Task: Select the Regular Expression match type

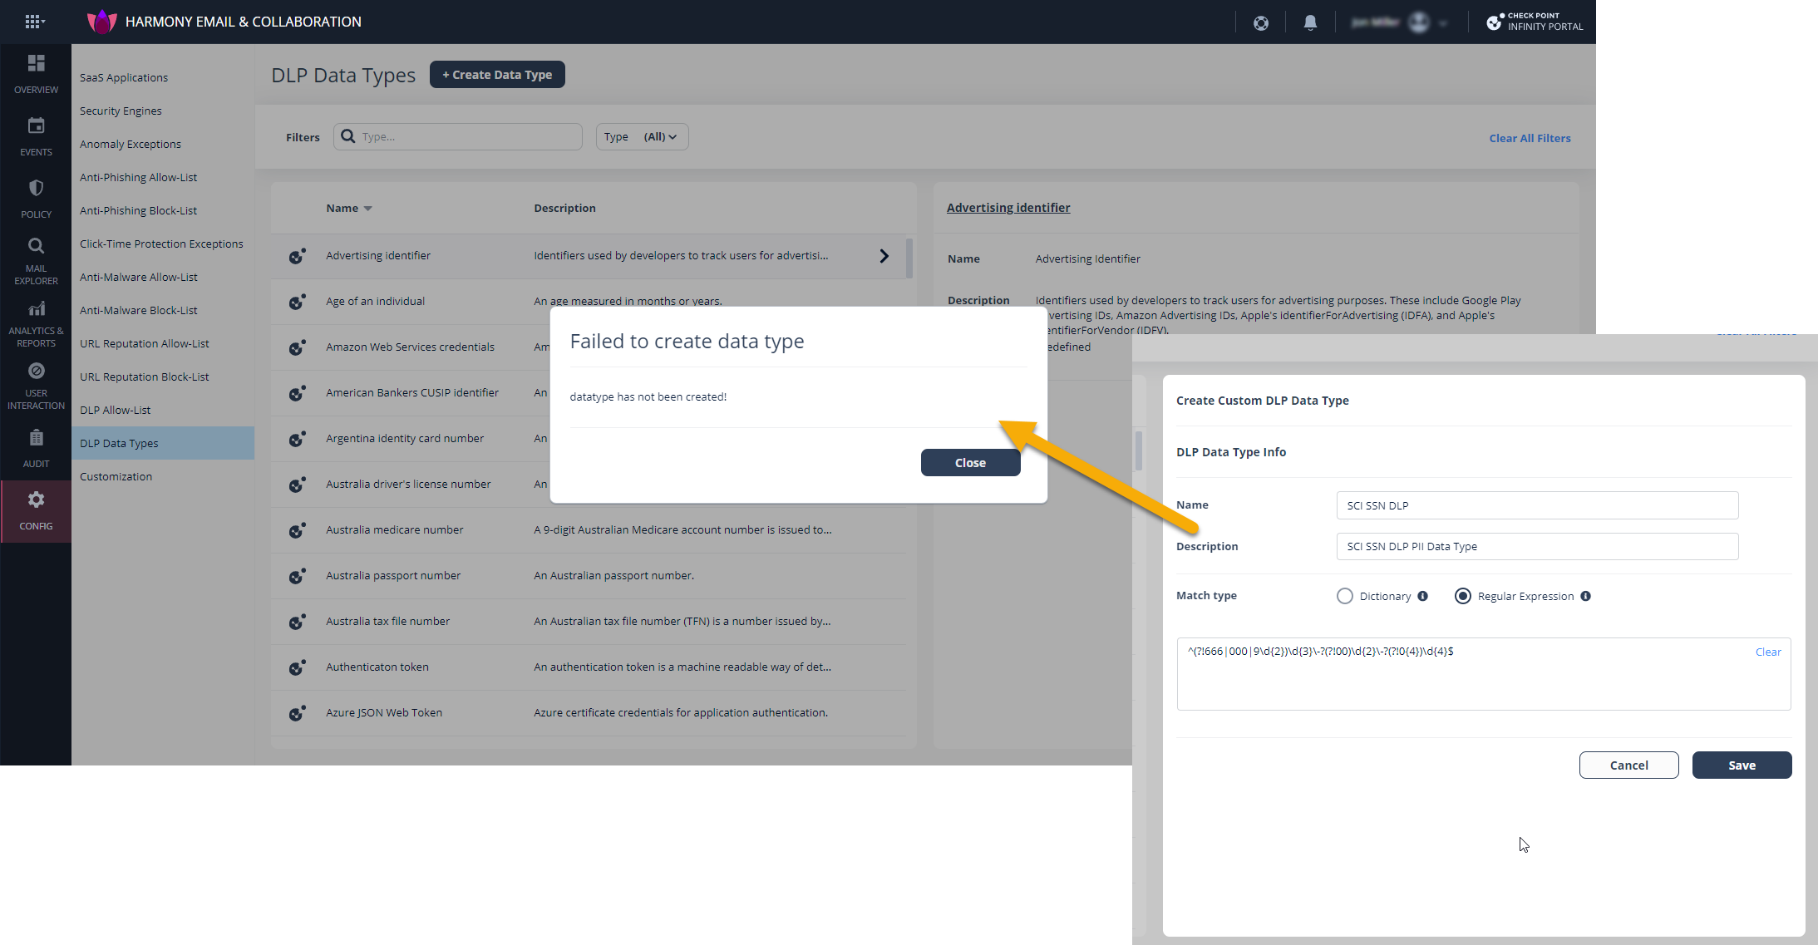Action: coord(1462,596)
